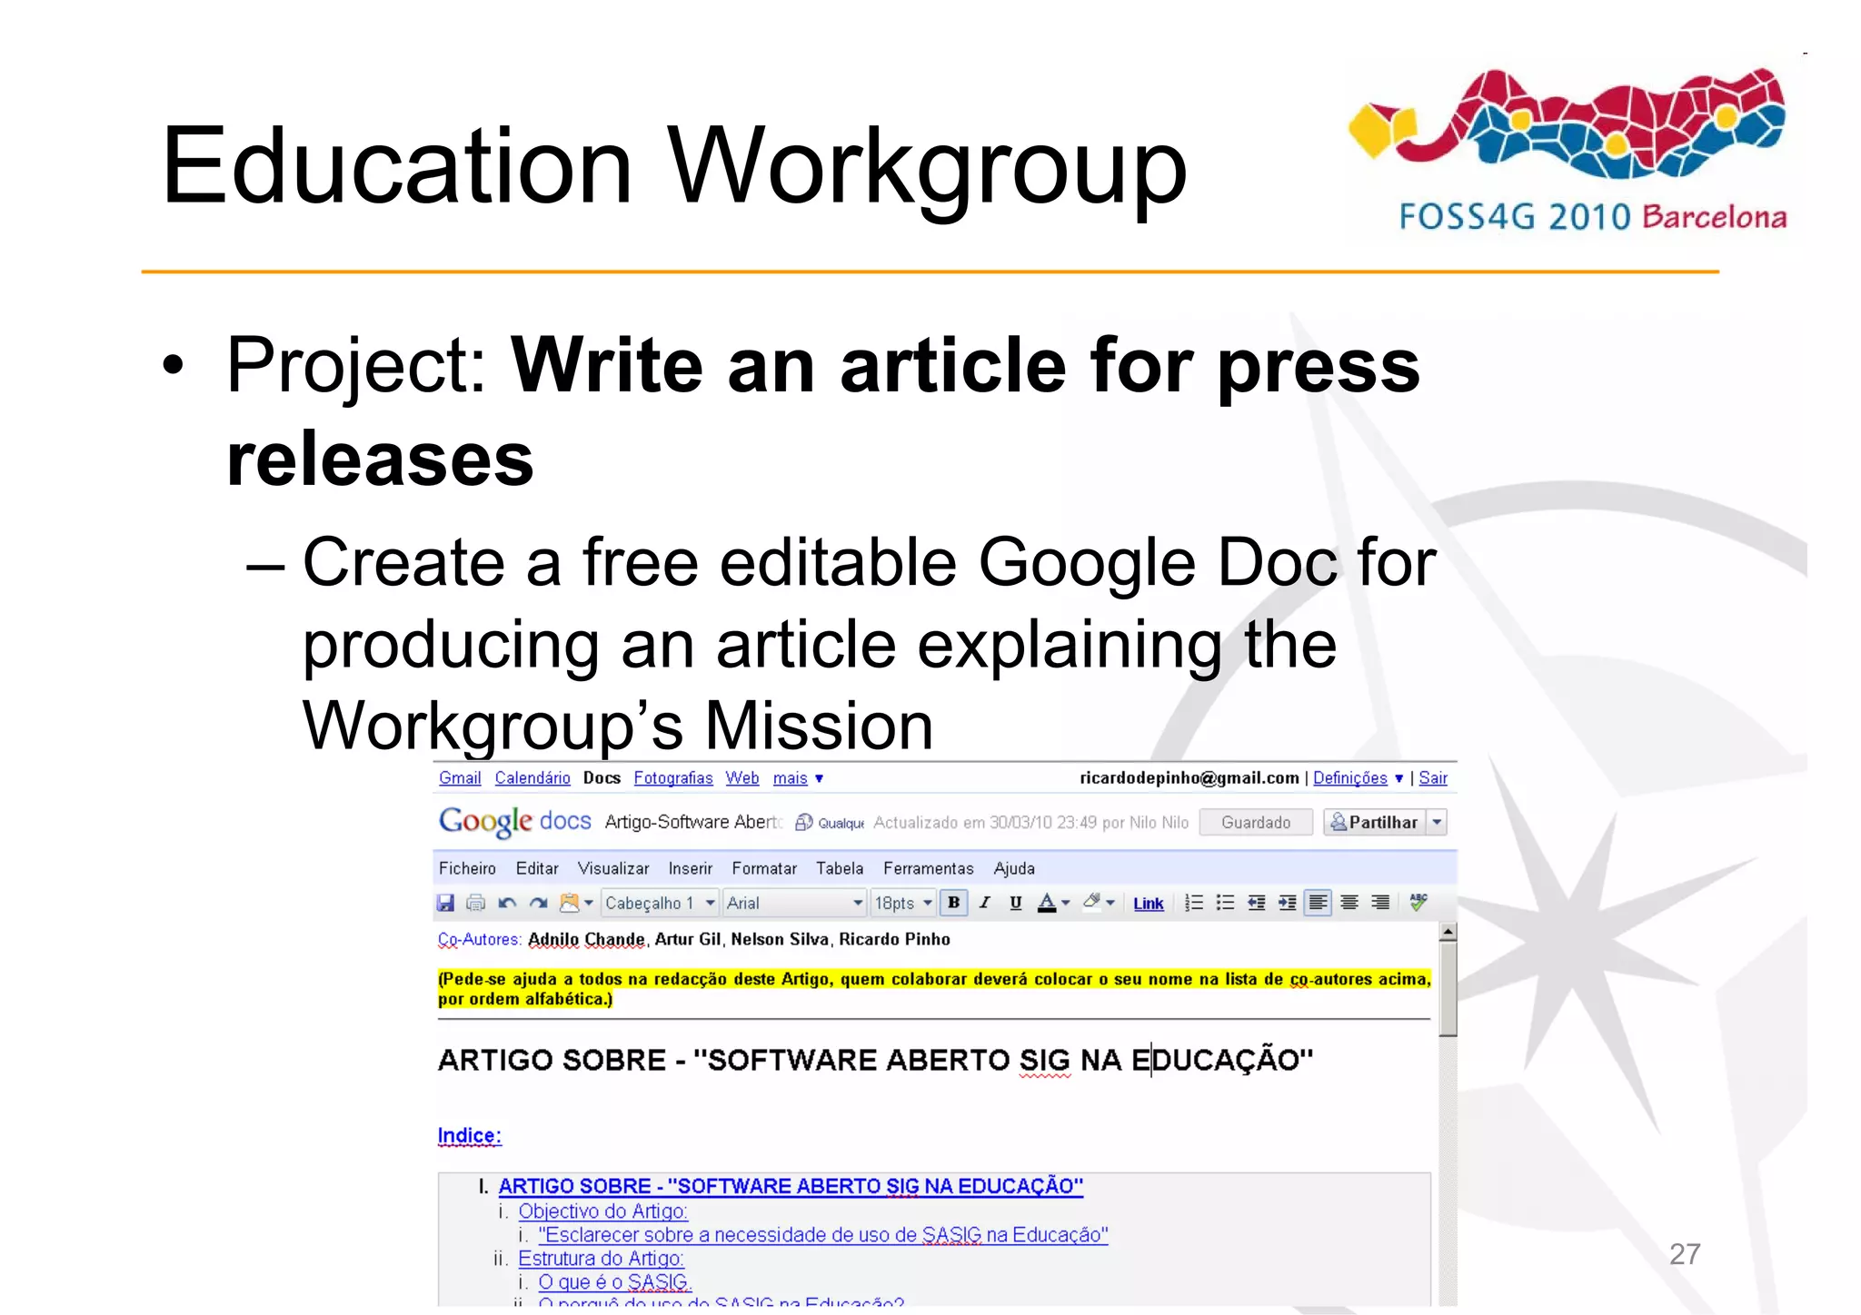Open the Editar menu
Image resolution: width=1861 pixels, height=1315 pixels.
pos(537,868)
